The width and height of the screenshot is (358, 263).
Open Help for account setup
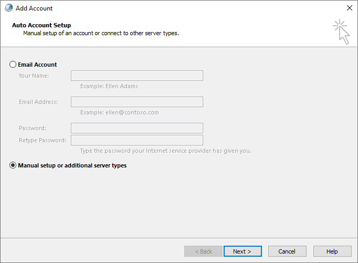point(332,251)
